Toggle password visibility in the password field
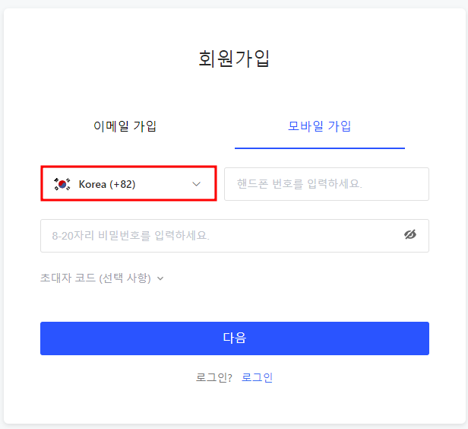 [x=410, y=235]
